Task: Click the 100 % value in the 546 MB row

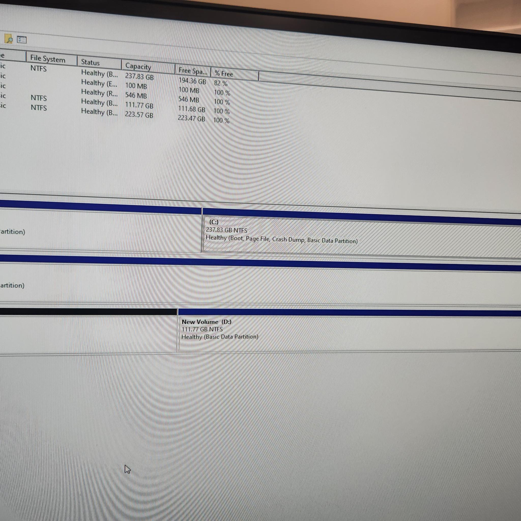Action: click(x=222, y=102)
